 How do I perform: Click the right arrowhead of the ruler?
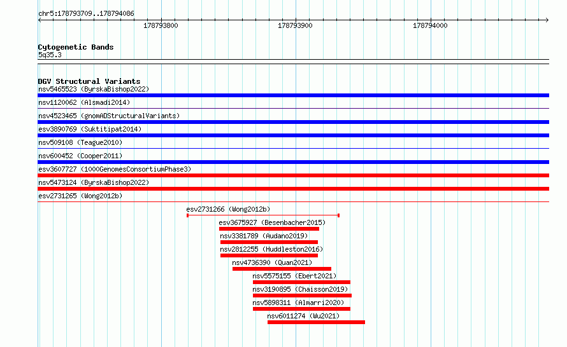point(547,20)
